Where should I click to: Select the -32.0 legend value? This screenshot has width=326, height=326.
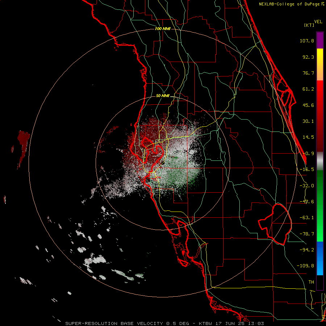tap(307, 186)
